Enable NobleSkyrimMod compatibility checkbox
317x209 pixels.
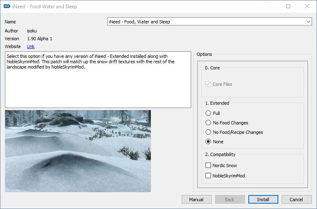click(x=208, y=176)
